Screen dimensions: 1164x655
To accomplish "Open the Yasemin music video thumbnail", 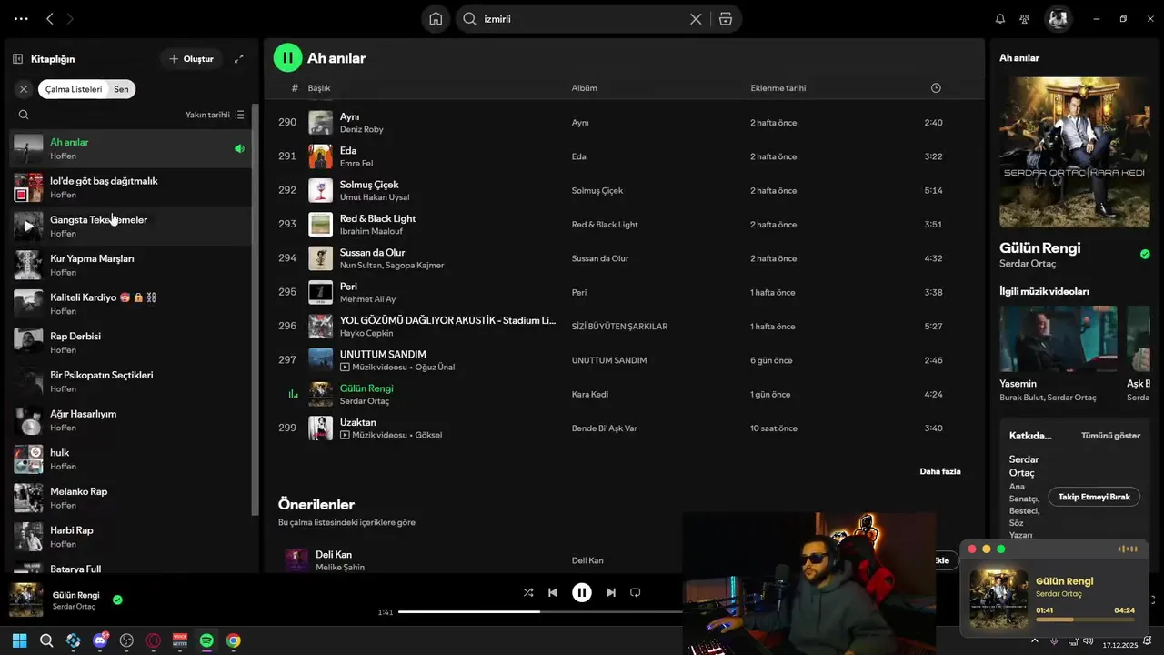I will pos(1059,339).
